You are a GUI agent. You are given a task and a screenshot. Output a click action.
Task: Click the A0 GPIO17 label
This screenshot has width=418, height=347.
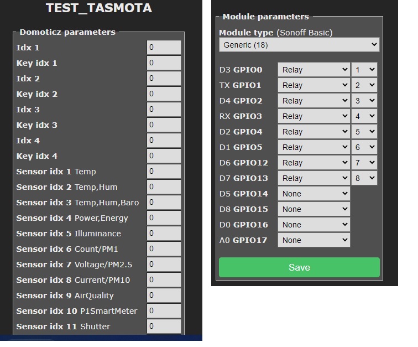[243, 240]
